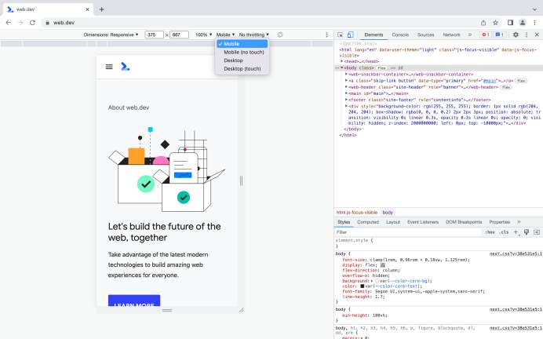The width and height of the screenshot is (543, 339).
Task: Open the browser side panel icon
Action: [x=511, y=23]
